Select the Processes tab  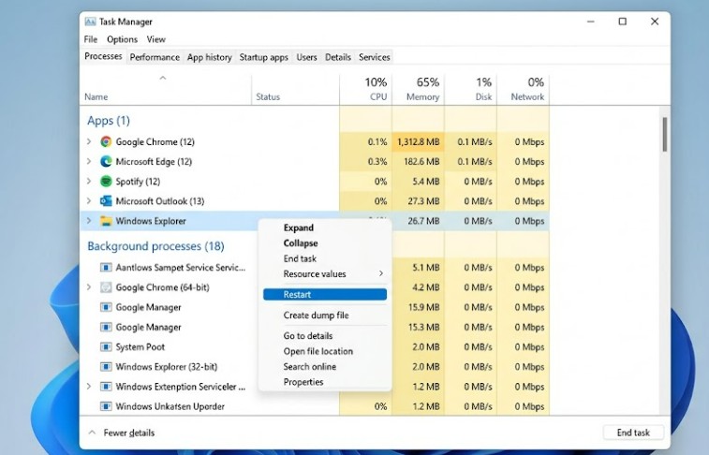pos(103,56)
